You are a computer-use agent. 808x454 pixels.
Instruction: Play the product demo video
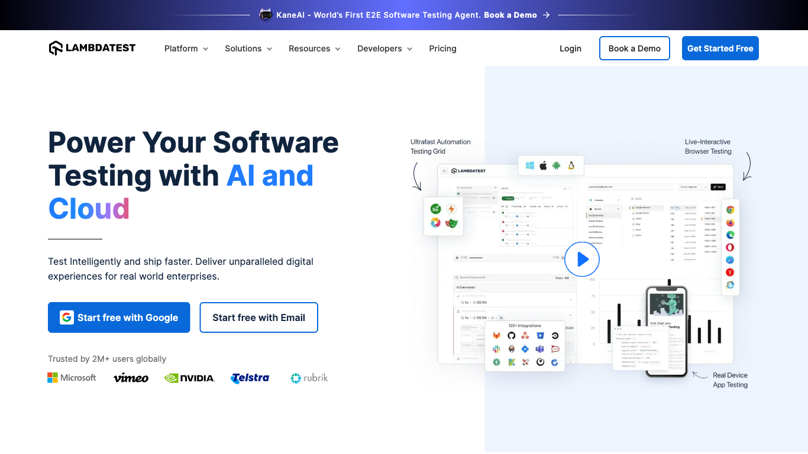pos(582,259)
